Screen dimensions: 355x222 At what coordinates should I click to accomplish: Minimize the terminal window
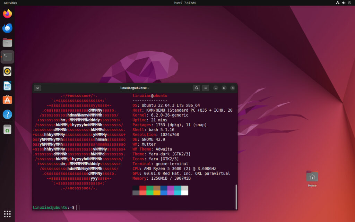point(216,88)
